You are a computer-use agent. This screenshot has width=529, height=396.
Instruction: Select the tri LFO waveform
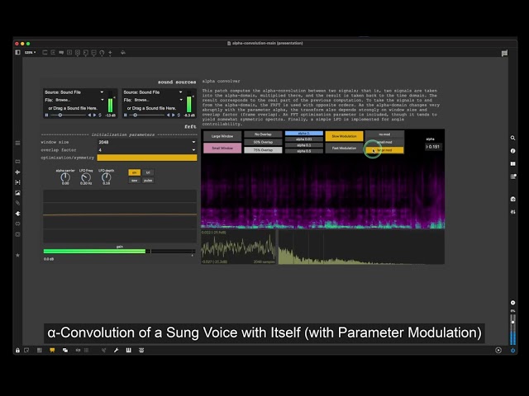click(148, 172)
